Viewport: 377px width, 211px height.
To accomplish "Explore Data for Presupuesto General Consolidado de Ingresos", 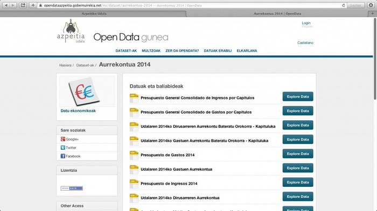I will [298, 97].
